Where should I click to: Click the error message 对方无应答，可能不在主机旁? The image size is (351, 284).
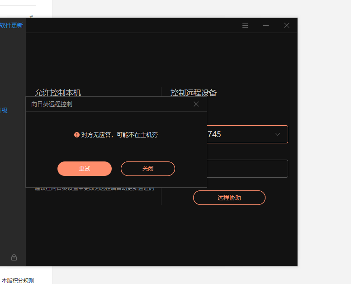tap(119, 135)
